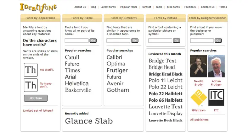Go to the Tools menu item
Screen dimensions: 248x133
pyautogui.click(x=159, y=7)
